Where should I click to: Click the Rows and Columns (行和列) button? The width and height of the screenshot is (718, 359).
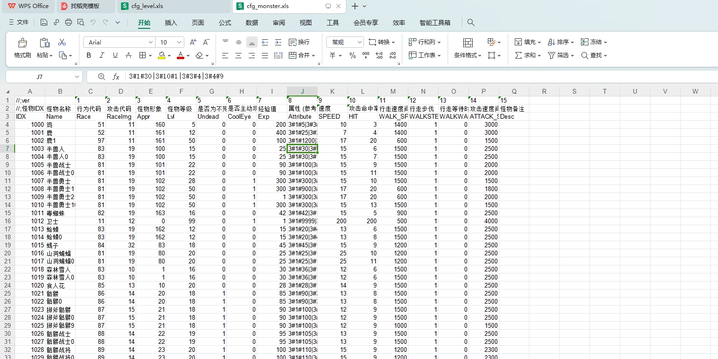coord(424,42)
